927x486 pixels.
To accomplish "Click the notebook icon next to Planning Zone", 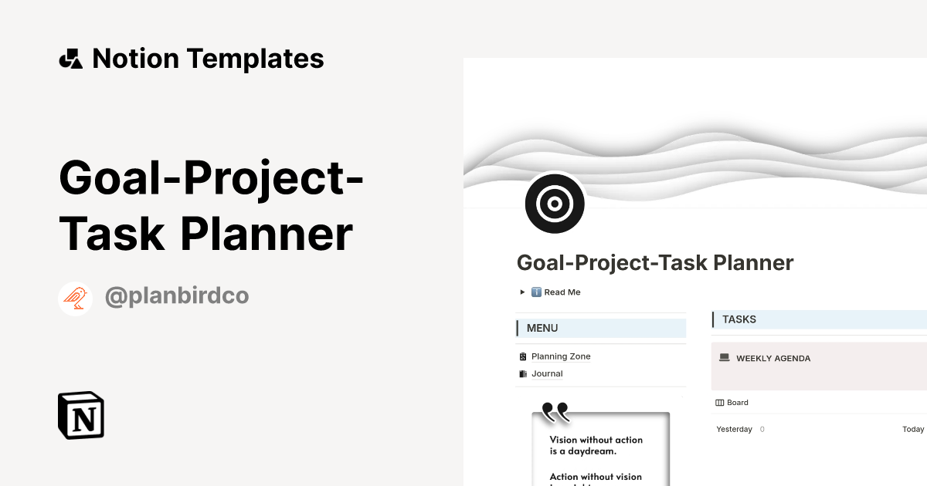I will [522, 356].
